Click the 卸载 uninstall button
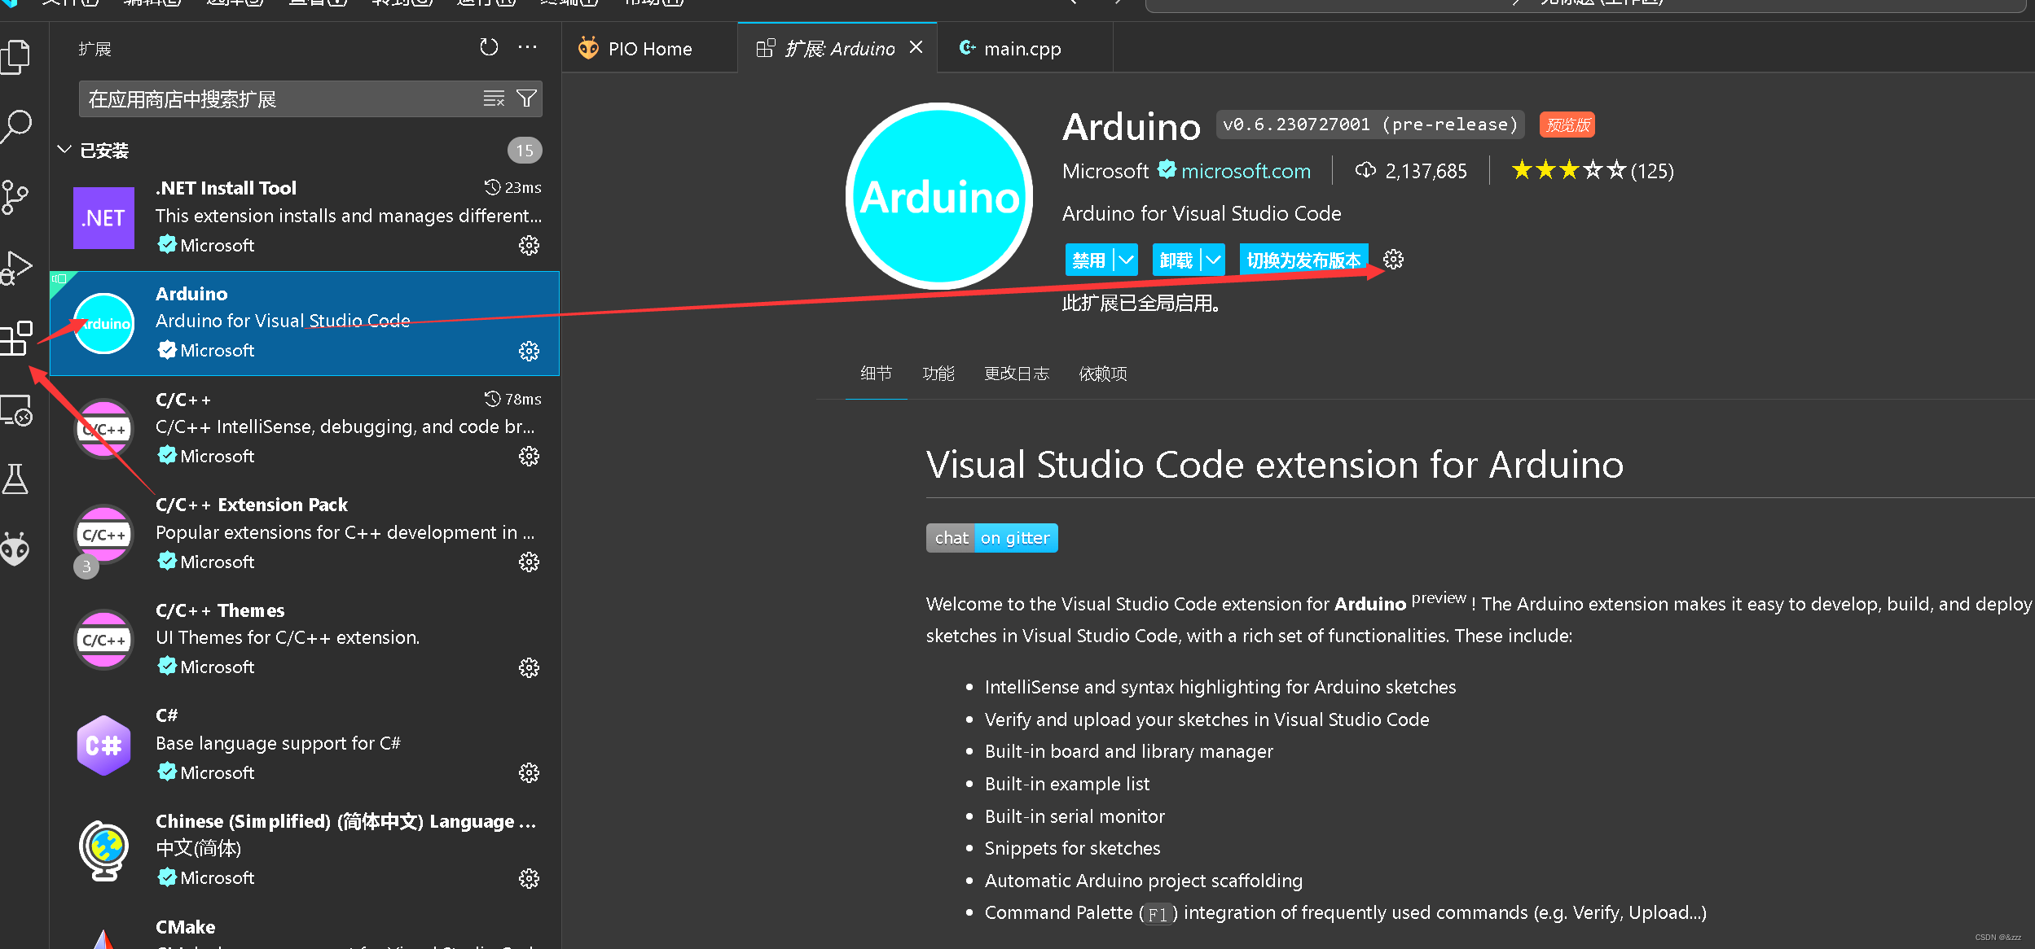 (1176, 260)
